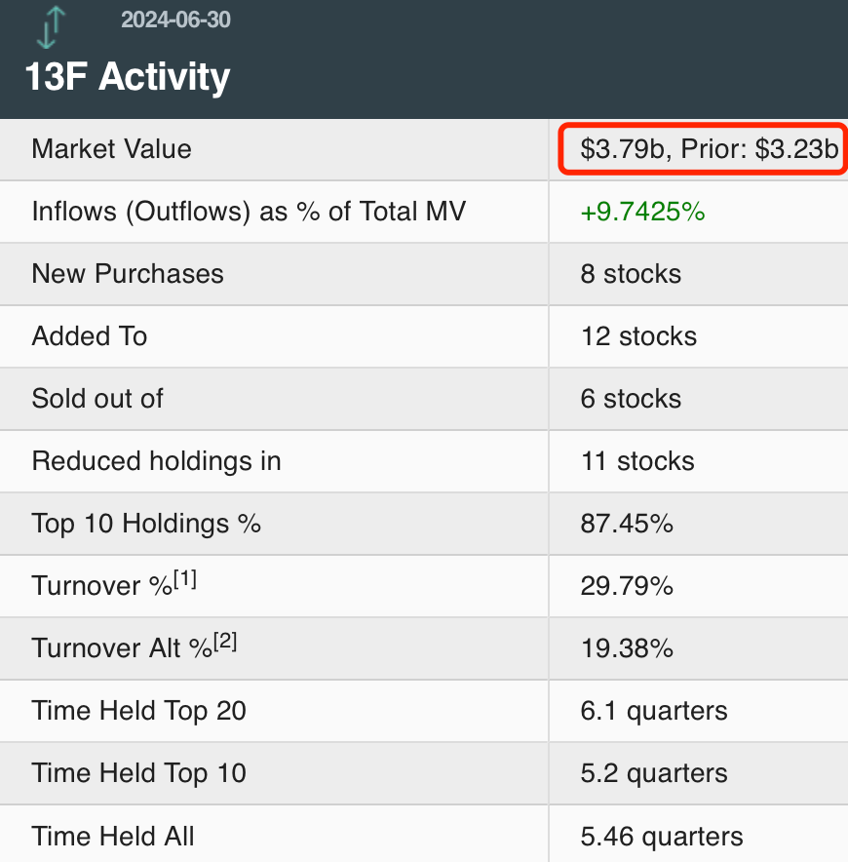Screen dimensions: 848x862
Task: Select the Top 10 Holdings % label
Action: [x=146, y=524]
